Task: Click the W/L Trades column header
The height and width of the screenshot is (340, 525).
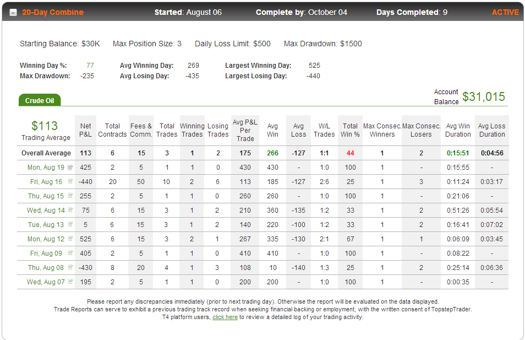Action: [324, 130]
